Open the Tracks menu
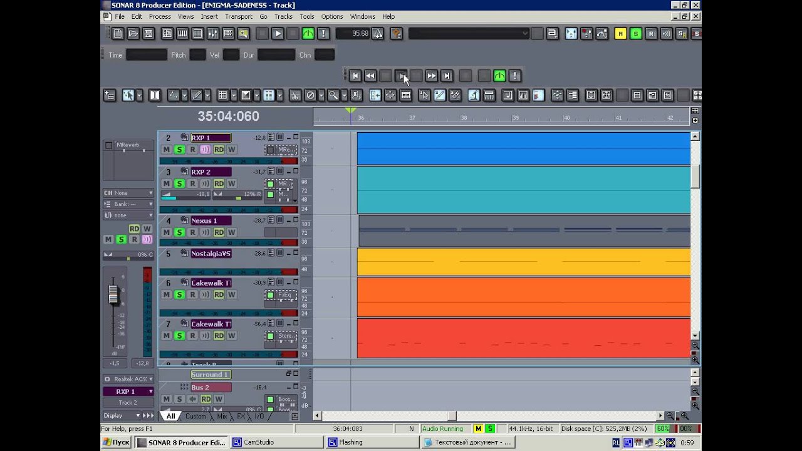This screenshot has height=451, width=802. pyautogui.click(x=283, y=16)
